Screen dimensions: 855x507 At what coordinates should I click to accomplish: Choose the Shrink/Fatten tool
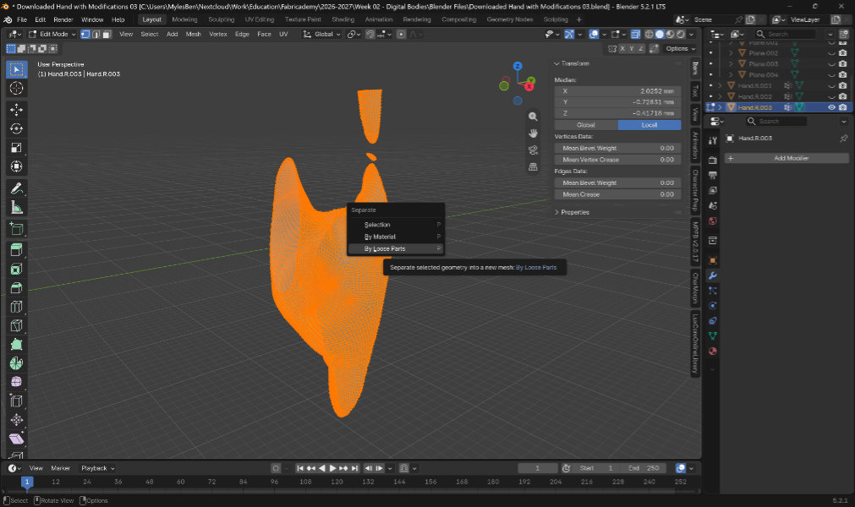(16, 420)
